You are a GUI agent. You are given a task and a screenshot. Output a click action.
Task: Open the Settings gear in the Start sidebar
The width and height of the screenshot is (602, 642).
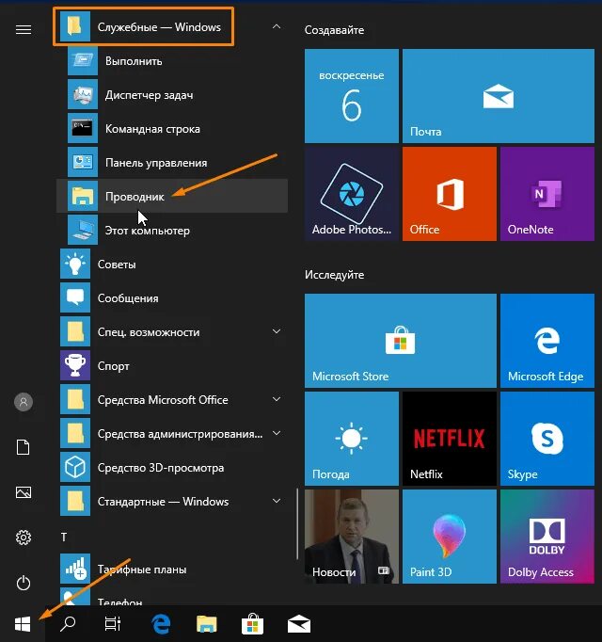(24, 538)
